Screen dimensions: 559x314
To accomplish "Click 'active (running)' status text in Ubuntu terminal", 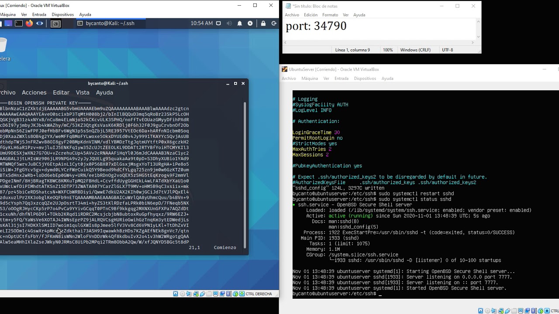I will pos(350,216).
